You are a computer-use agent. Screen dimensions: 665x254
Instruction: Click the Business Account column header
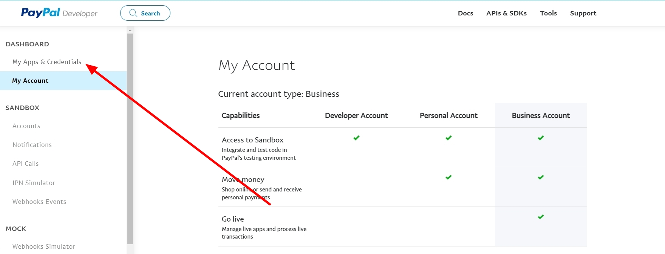[541, 115]
